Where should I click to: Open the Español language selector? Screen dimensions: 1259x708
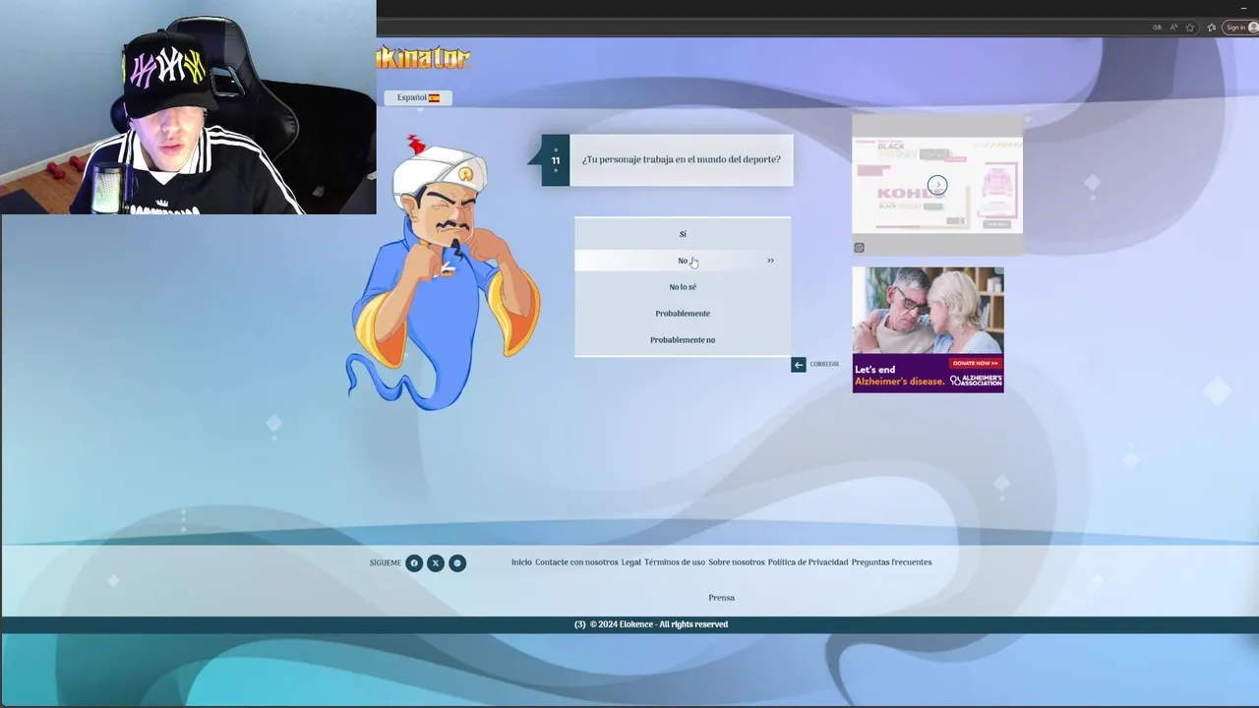point(418,97)
